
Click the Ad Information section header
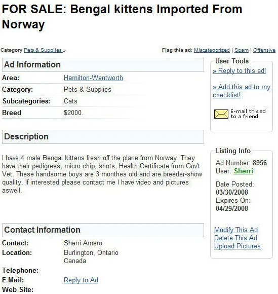pyautogui.click(x=103, y=65)
